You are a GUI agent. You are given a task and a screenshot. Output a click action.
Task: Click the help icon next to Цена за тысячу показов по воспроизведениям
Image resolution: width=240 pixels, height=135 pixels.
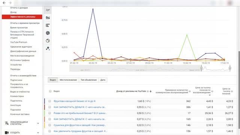[x=212, y=91]
